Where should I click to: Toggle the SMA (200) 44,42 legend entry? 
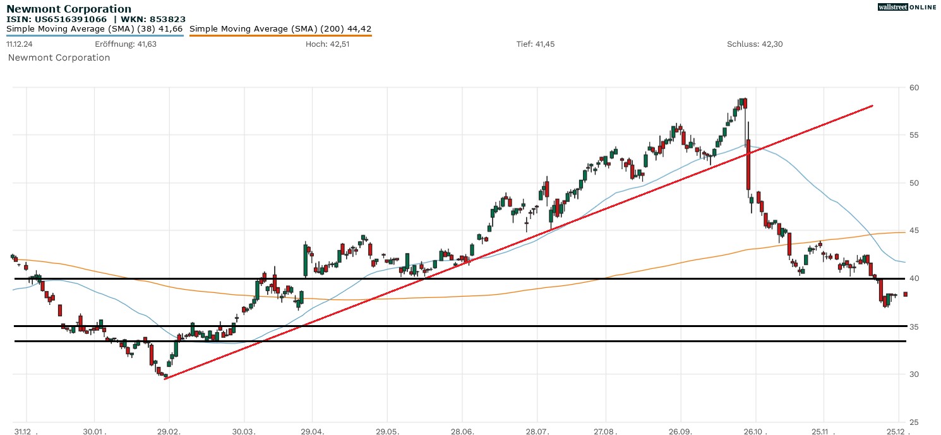point(280,28)
